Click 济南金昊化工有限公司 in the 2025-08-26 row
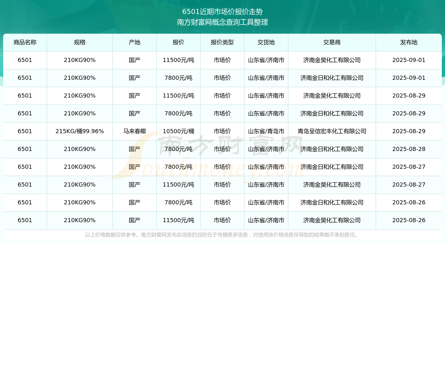The width and height of the screenshot is (445, 383). 332,220
